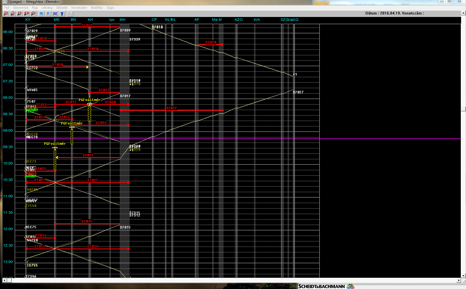Image resolution: width=466 pixels, height=289 pixels.
Task: Click the vertical scrollbar up arrow
Action: point(464,13)
